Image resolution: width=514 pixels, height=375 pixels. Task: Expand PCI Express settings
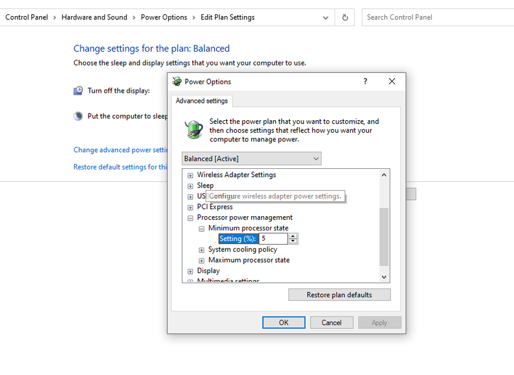click(x=190, y=206)
